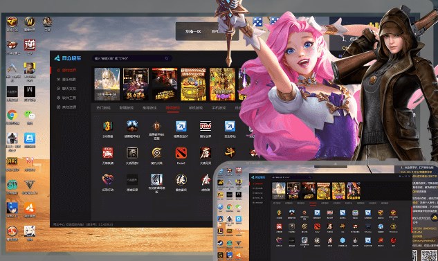Click the 华南一区 region button
This screenshot has height=261, width=438.
(x=193, y=32)
